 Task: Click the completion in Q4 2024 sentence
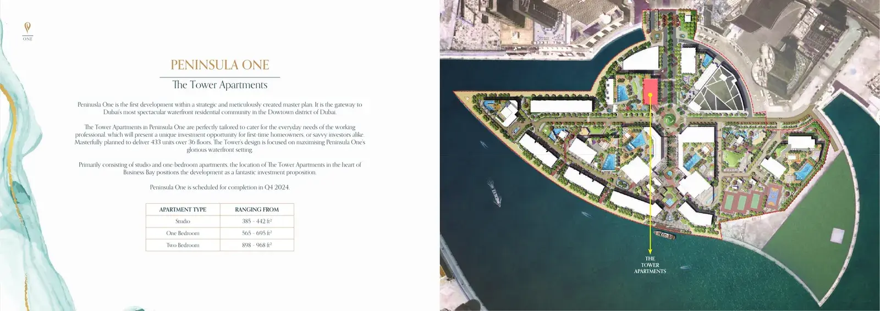tap(219, 187)
